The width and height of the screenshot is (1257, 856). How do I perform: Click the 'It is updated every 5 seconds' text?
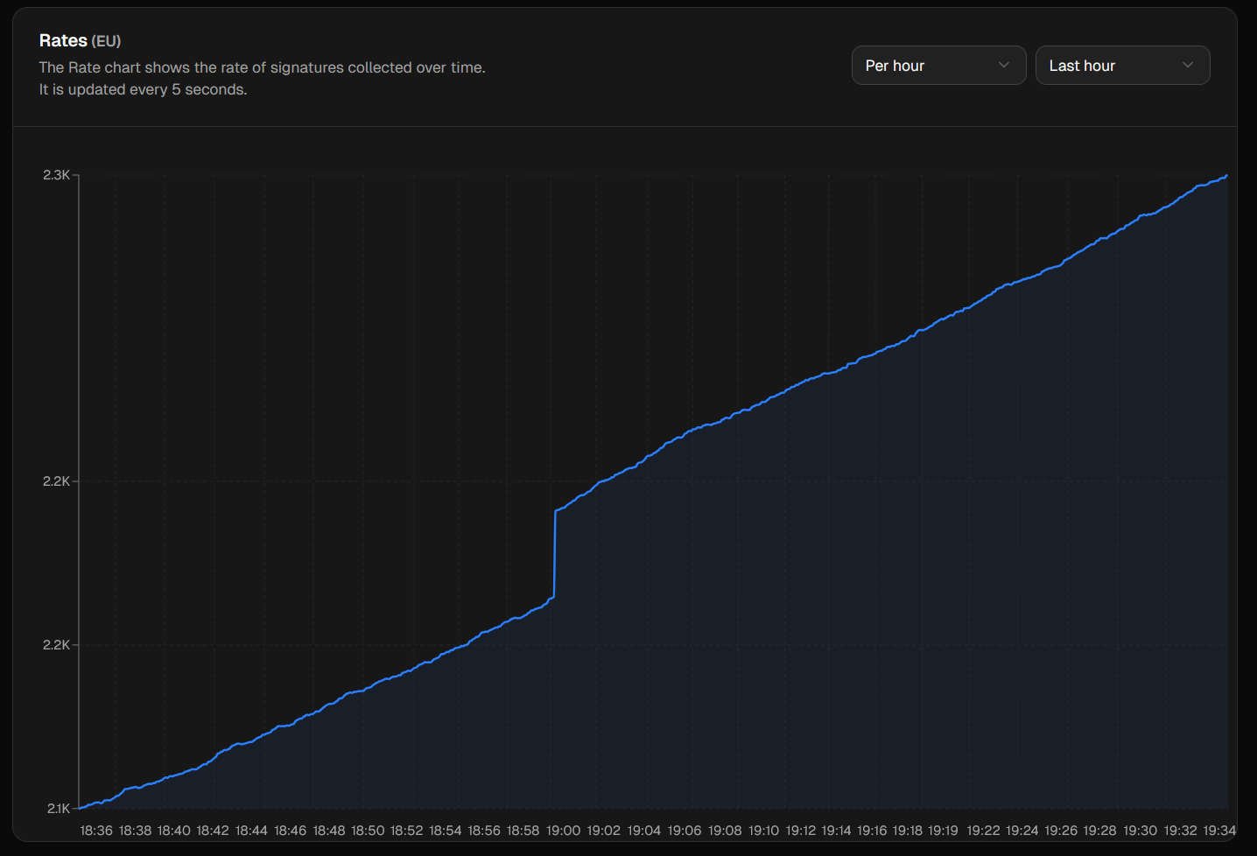[x=143, y=89]
